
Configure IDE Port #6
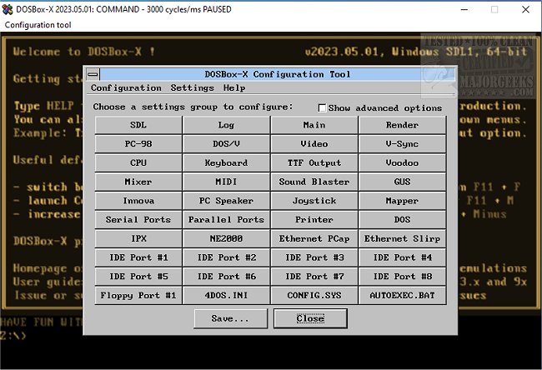(x=226, y=277)
